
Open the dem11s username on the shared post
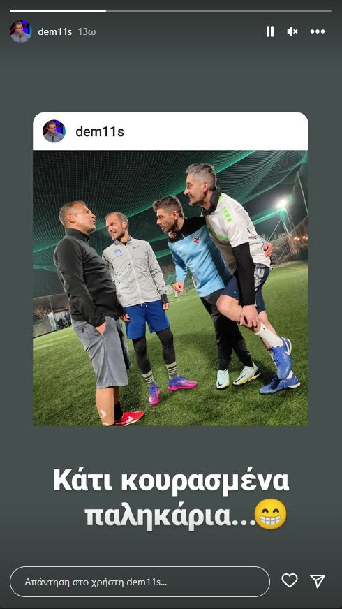click(100, 132)
